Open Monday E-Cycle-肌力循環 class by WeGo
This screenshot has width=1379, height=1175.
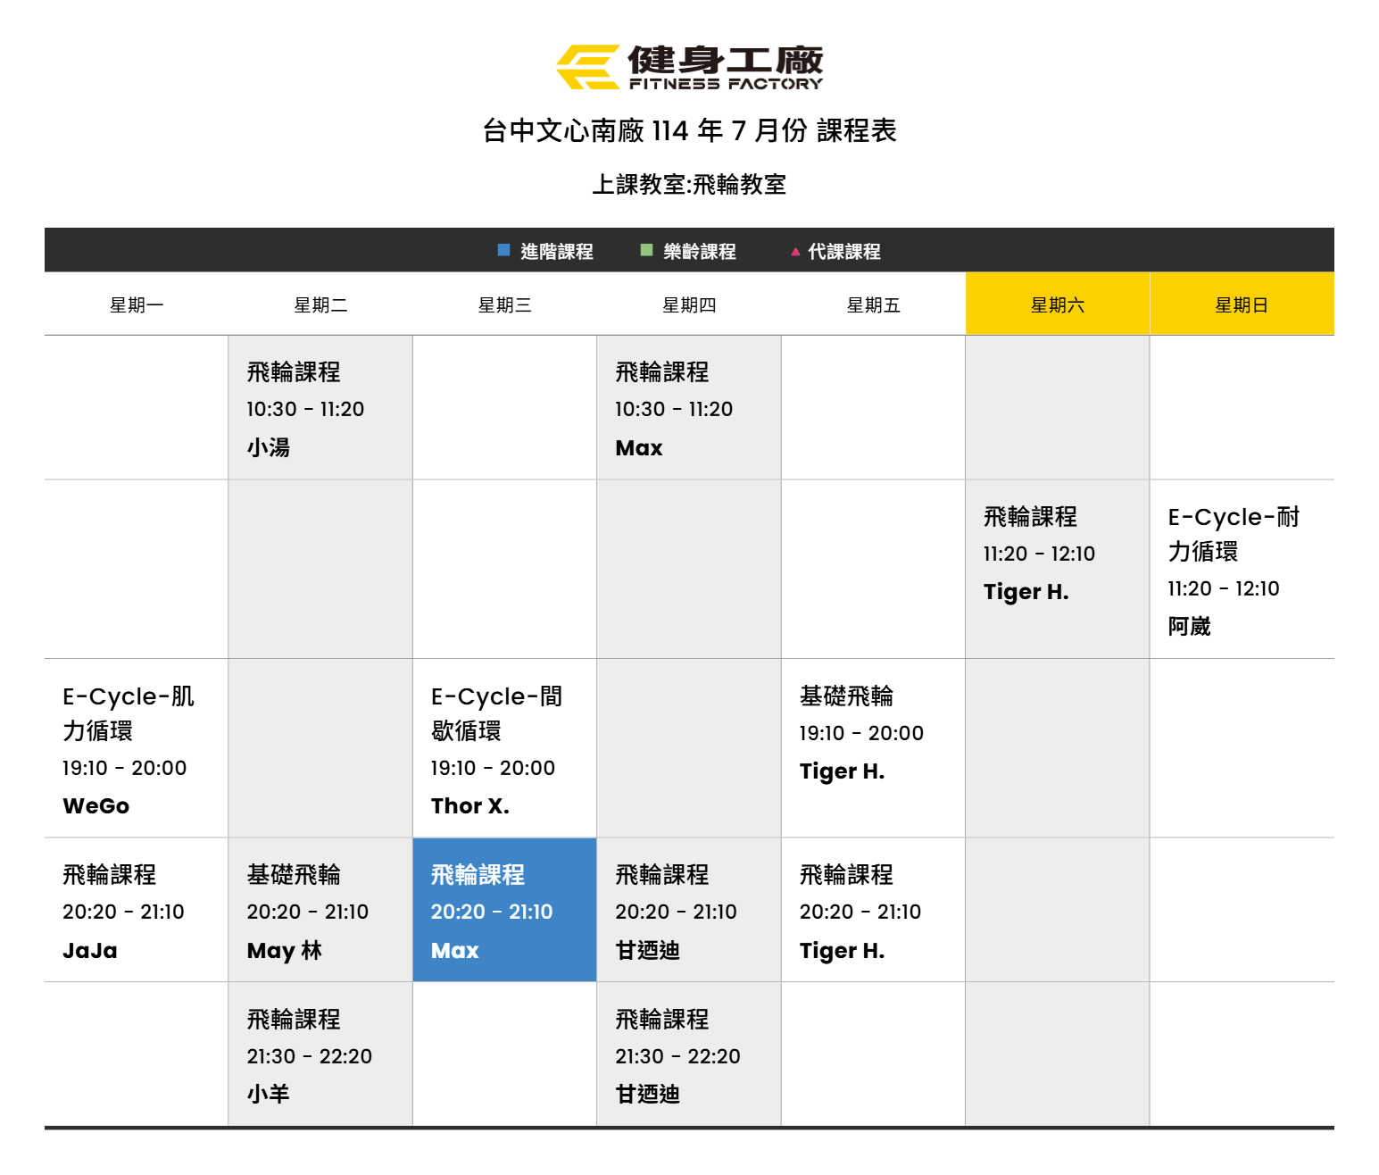click(137, 748)
